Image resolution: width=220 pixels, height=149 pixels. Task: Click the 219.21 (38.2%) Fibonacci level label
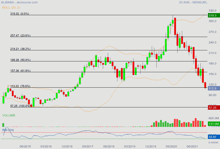(20, 49)
